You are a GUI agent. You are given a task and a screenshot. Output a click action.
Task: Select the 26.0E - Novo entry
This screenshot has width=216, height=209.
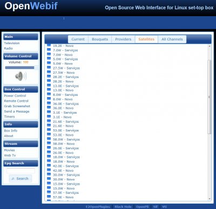coord(63,152)
